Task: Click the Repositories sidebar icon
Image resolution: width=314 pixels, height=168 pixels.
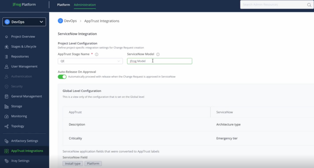Action: click(x=6, y=57)
